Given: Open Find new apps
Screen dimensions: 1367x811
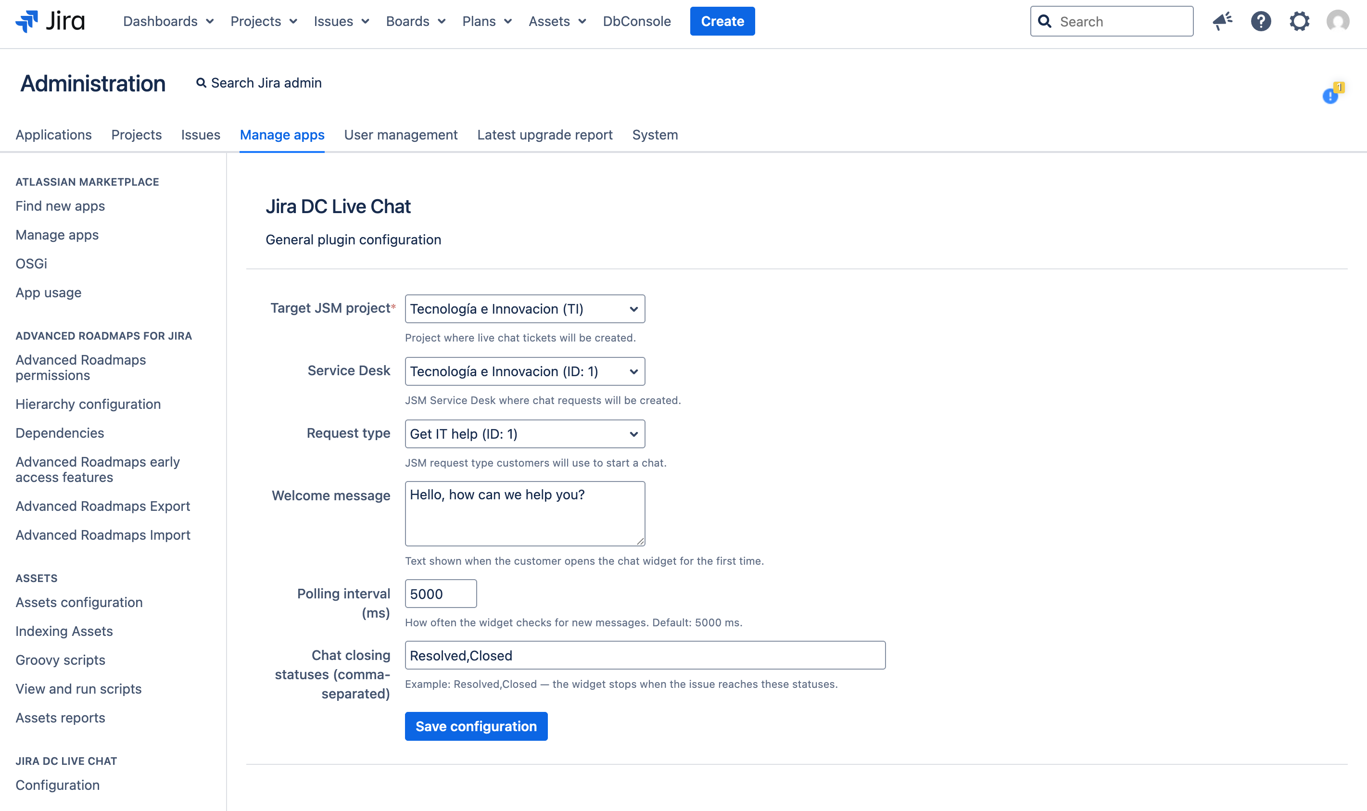Looking at the screenshot, I should pyautogui.click(x=60, y=206).
